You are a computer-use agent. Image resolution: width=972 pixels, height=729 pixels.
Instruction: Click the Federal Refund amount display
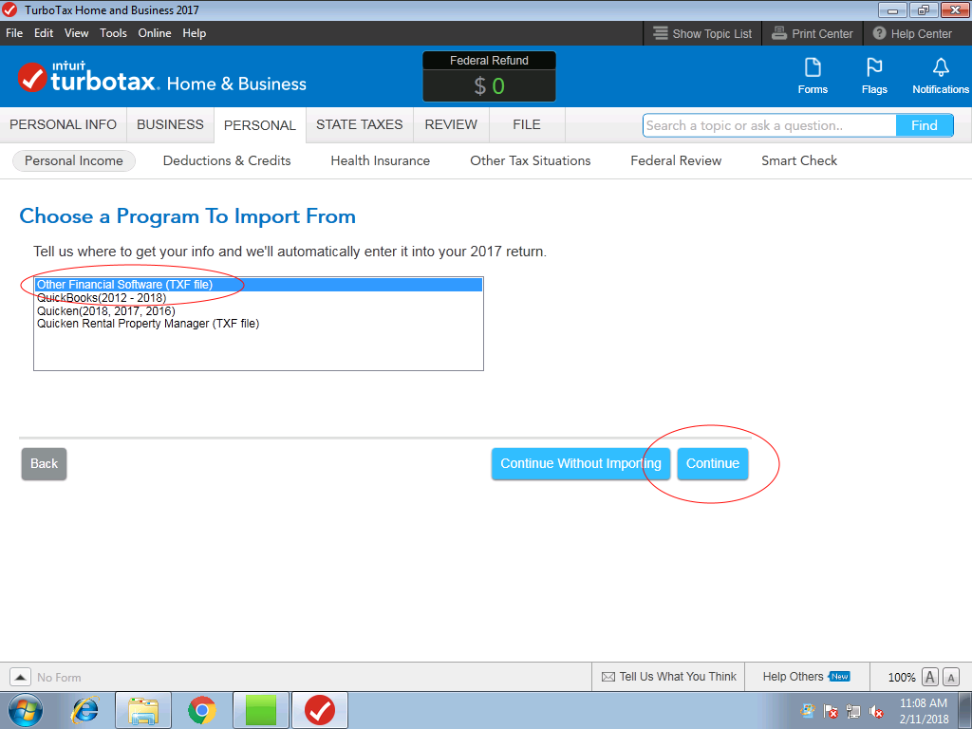pos(489,85)
